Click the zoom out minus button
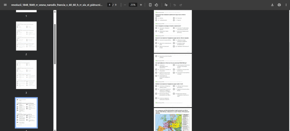 (125, 5)
